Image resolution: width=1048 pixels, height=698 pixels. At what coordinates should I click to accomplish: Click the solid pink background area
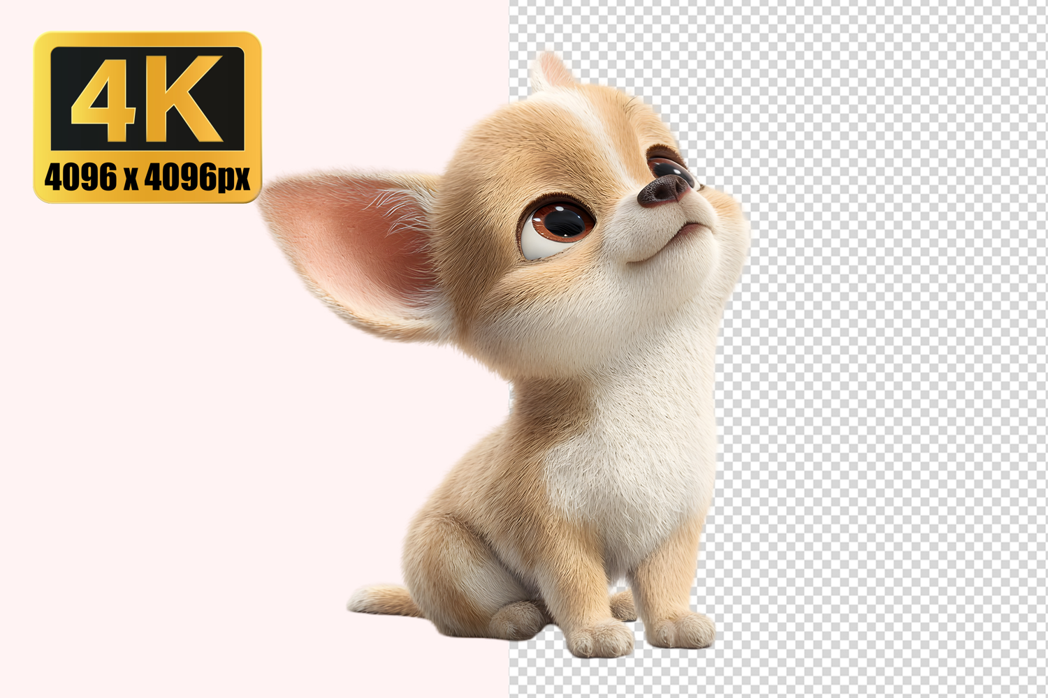click(175, 454)
